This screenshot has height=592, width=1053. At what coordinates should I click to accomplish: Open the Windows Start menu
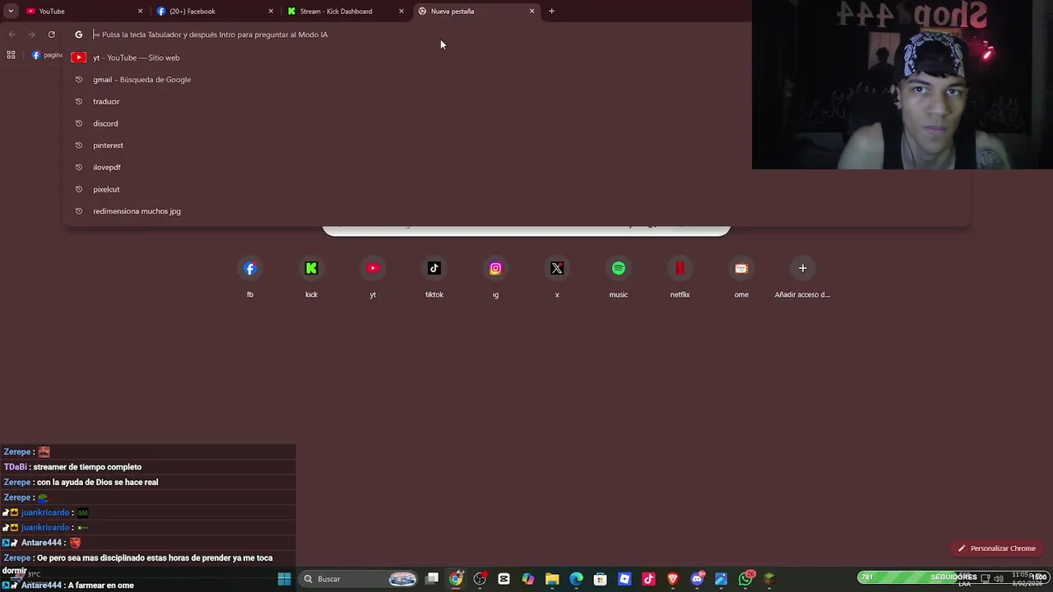(x=284, y=579)
